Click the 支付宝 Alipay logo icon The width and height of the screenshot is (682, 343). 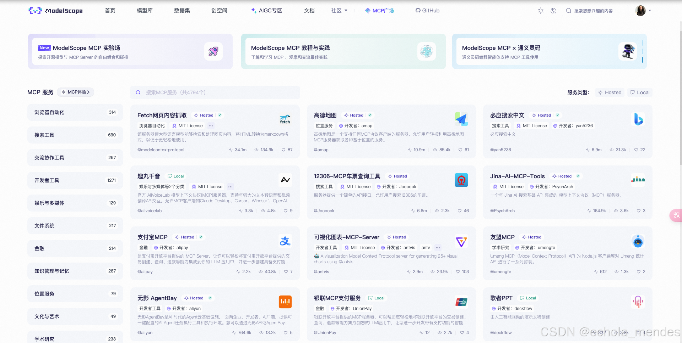click(x=285, y=241)
